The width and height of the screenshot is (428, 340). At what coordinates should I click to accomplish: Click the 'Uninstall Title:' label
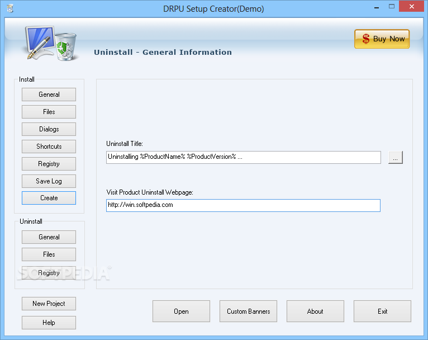(x=125, y=144)
